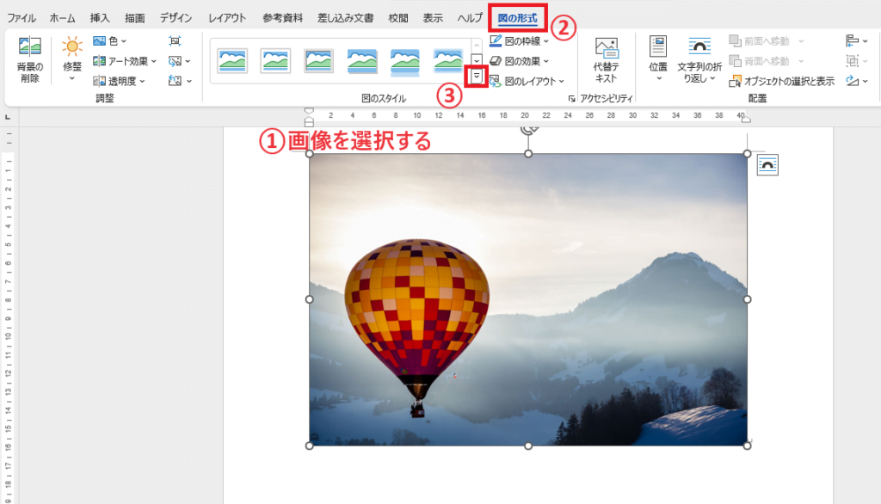Click the picture styles gallery up arrow
The image size is (881, 504).
pyautogui.click(x=477, y=45)
